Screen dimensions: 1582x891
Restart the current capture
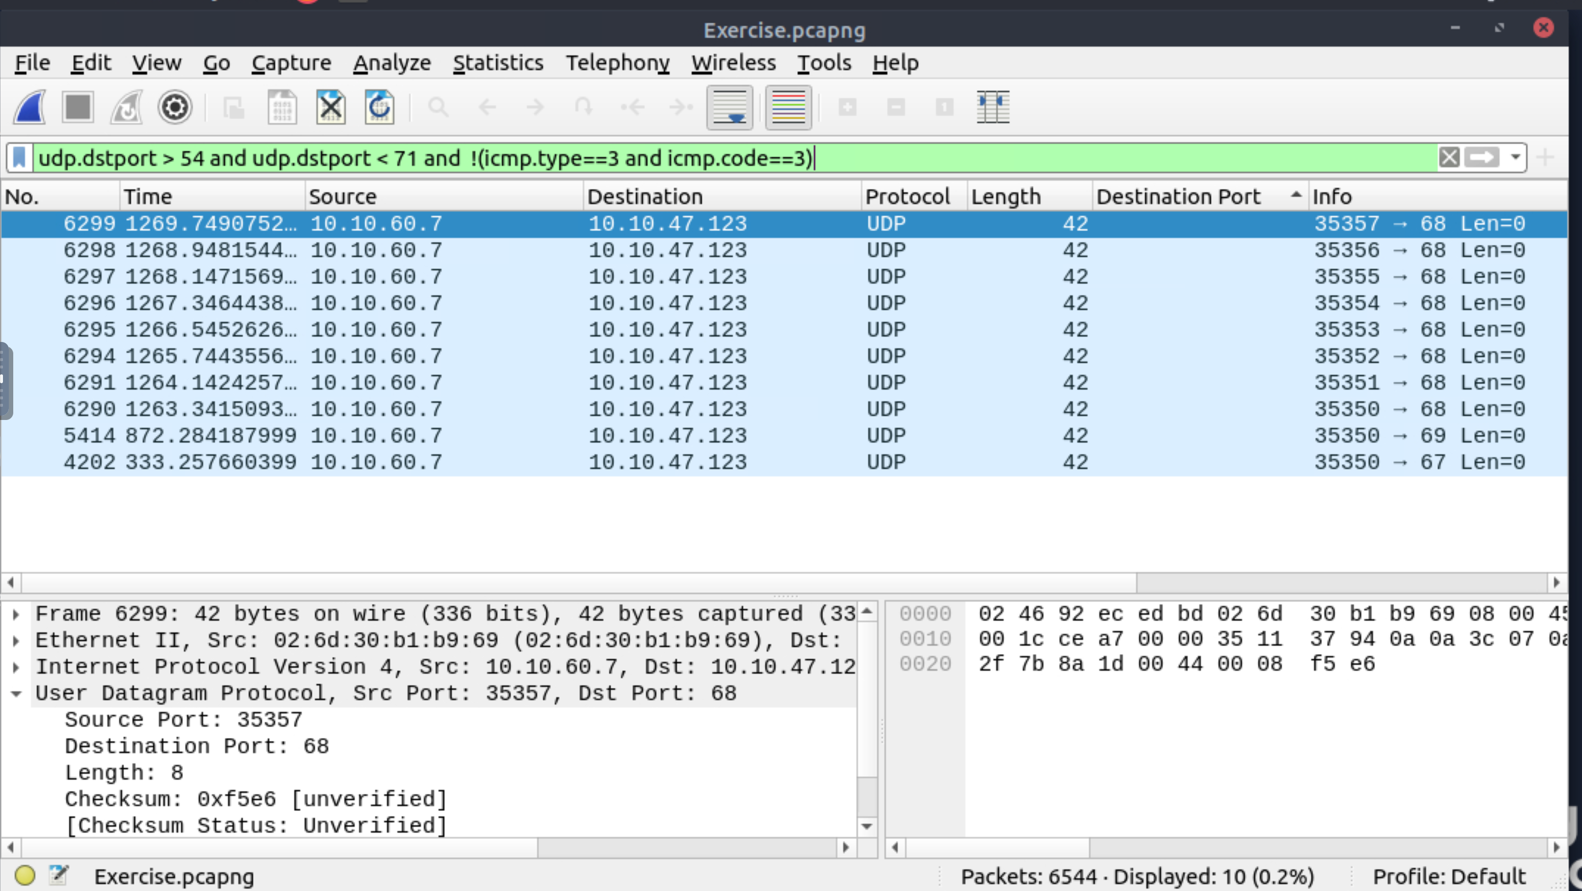127,107
